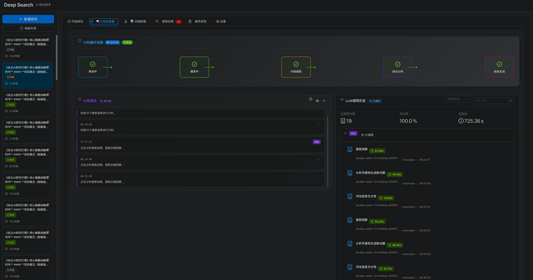
Task: Click the 新建研究 (New Research) button
Action: pos(28,19)
